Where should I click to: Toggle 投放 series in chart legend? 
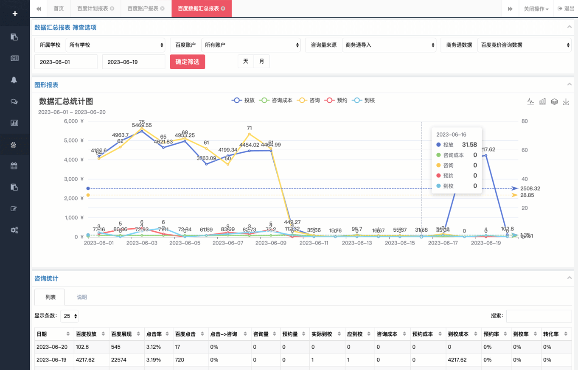(243, 101)
